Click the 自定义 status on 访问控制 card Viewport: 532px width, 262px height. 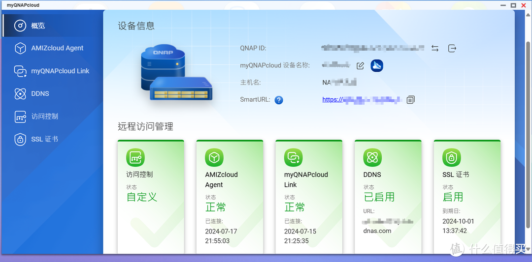[142, 197]
